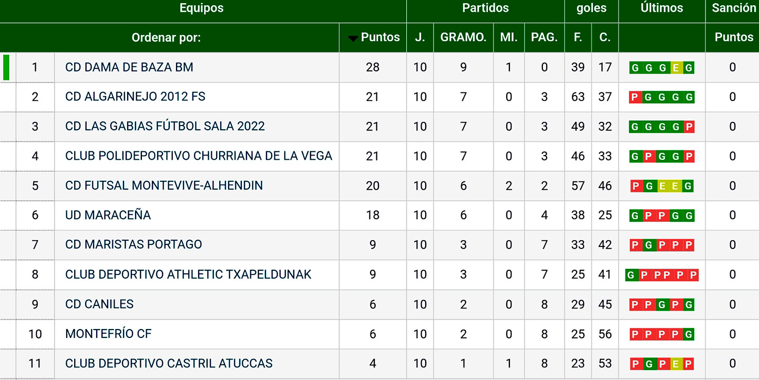This screenshot has height=380, width=759.
Task: Click the GRAMO. column header
Action: 463,37
